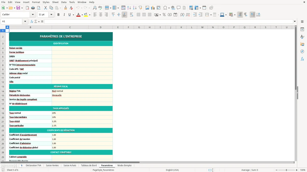Click PageStyle_Paramètres in status bar
307x172 pixels.
pos(103,170)
